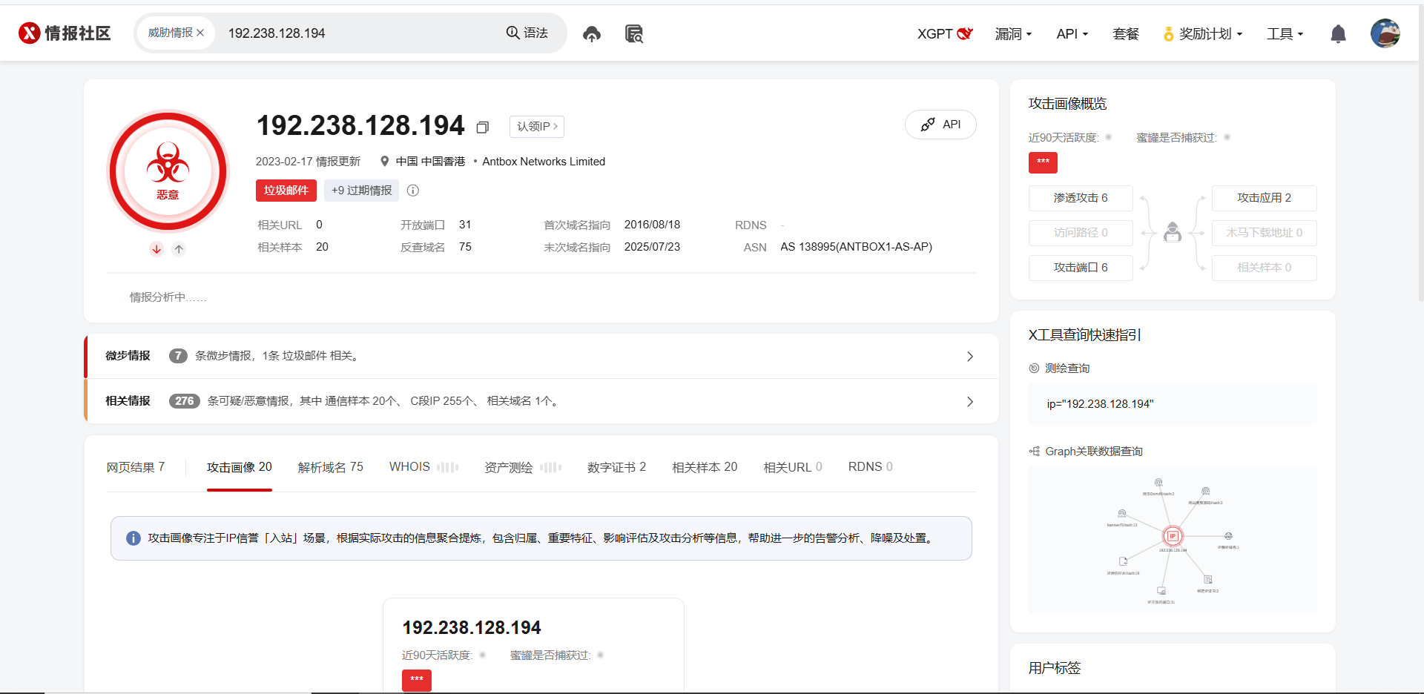Switch to the 数字证书 tab

616,467
